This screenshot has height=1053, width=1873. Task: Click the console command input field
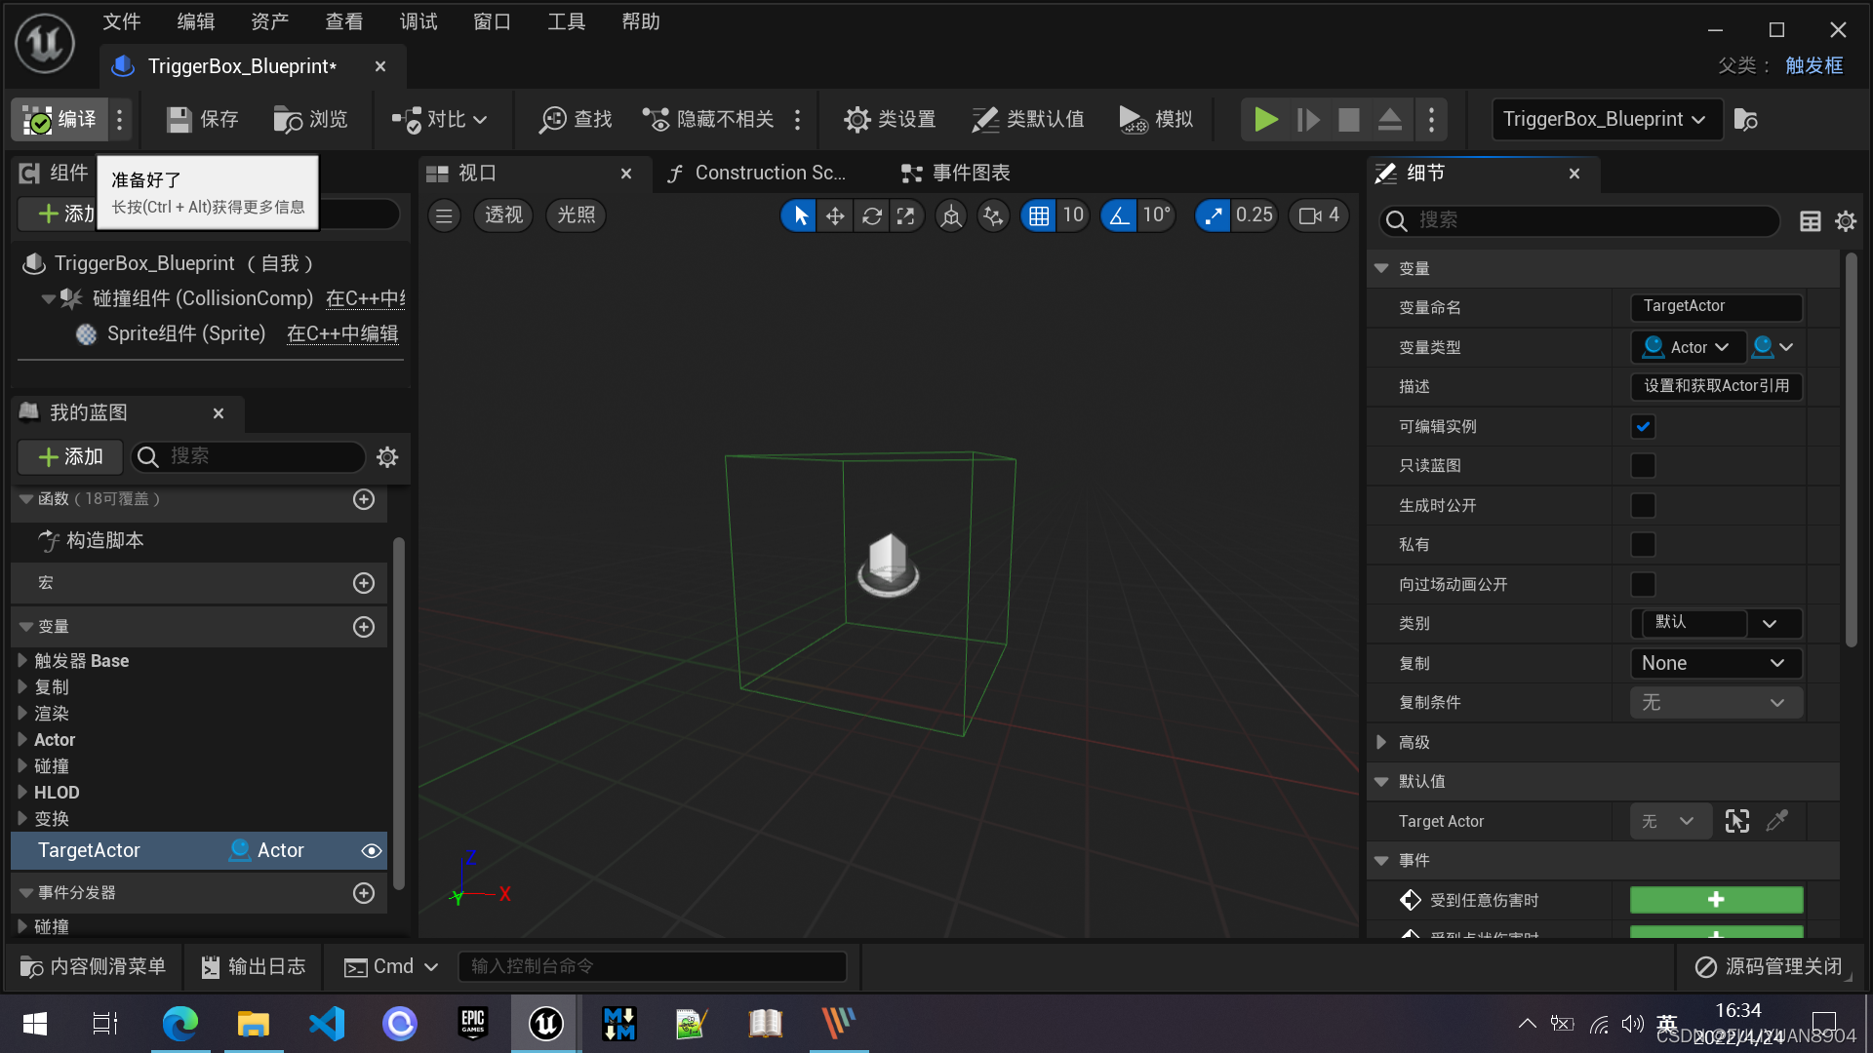(652, 966)
